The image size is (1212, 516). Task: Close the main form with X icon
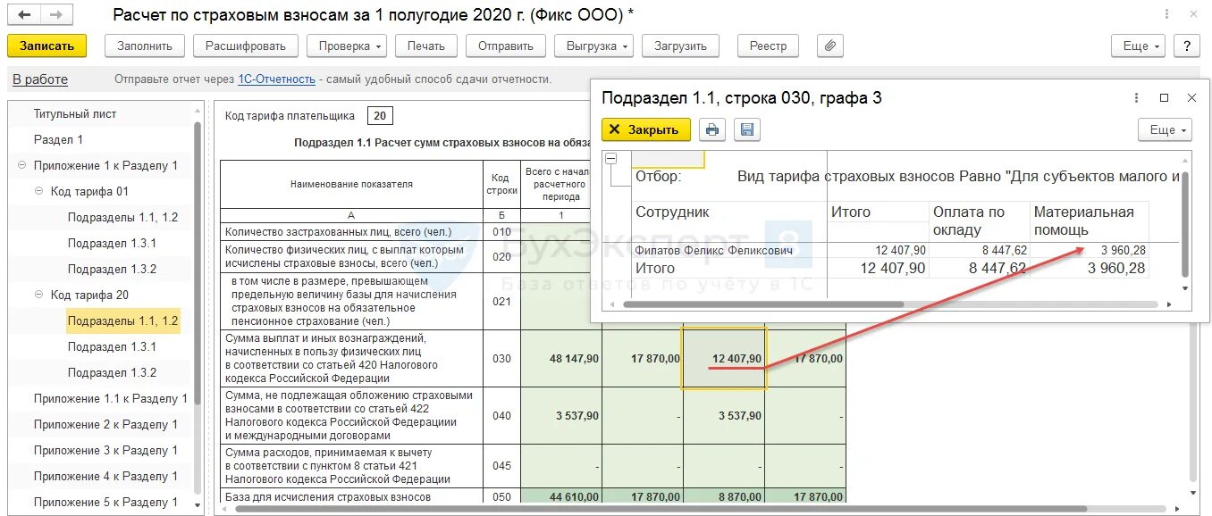pos(1193,14)
